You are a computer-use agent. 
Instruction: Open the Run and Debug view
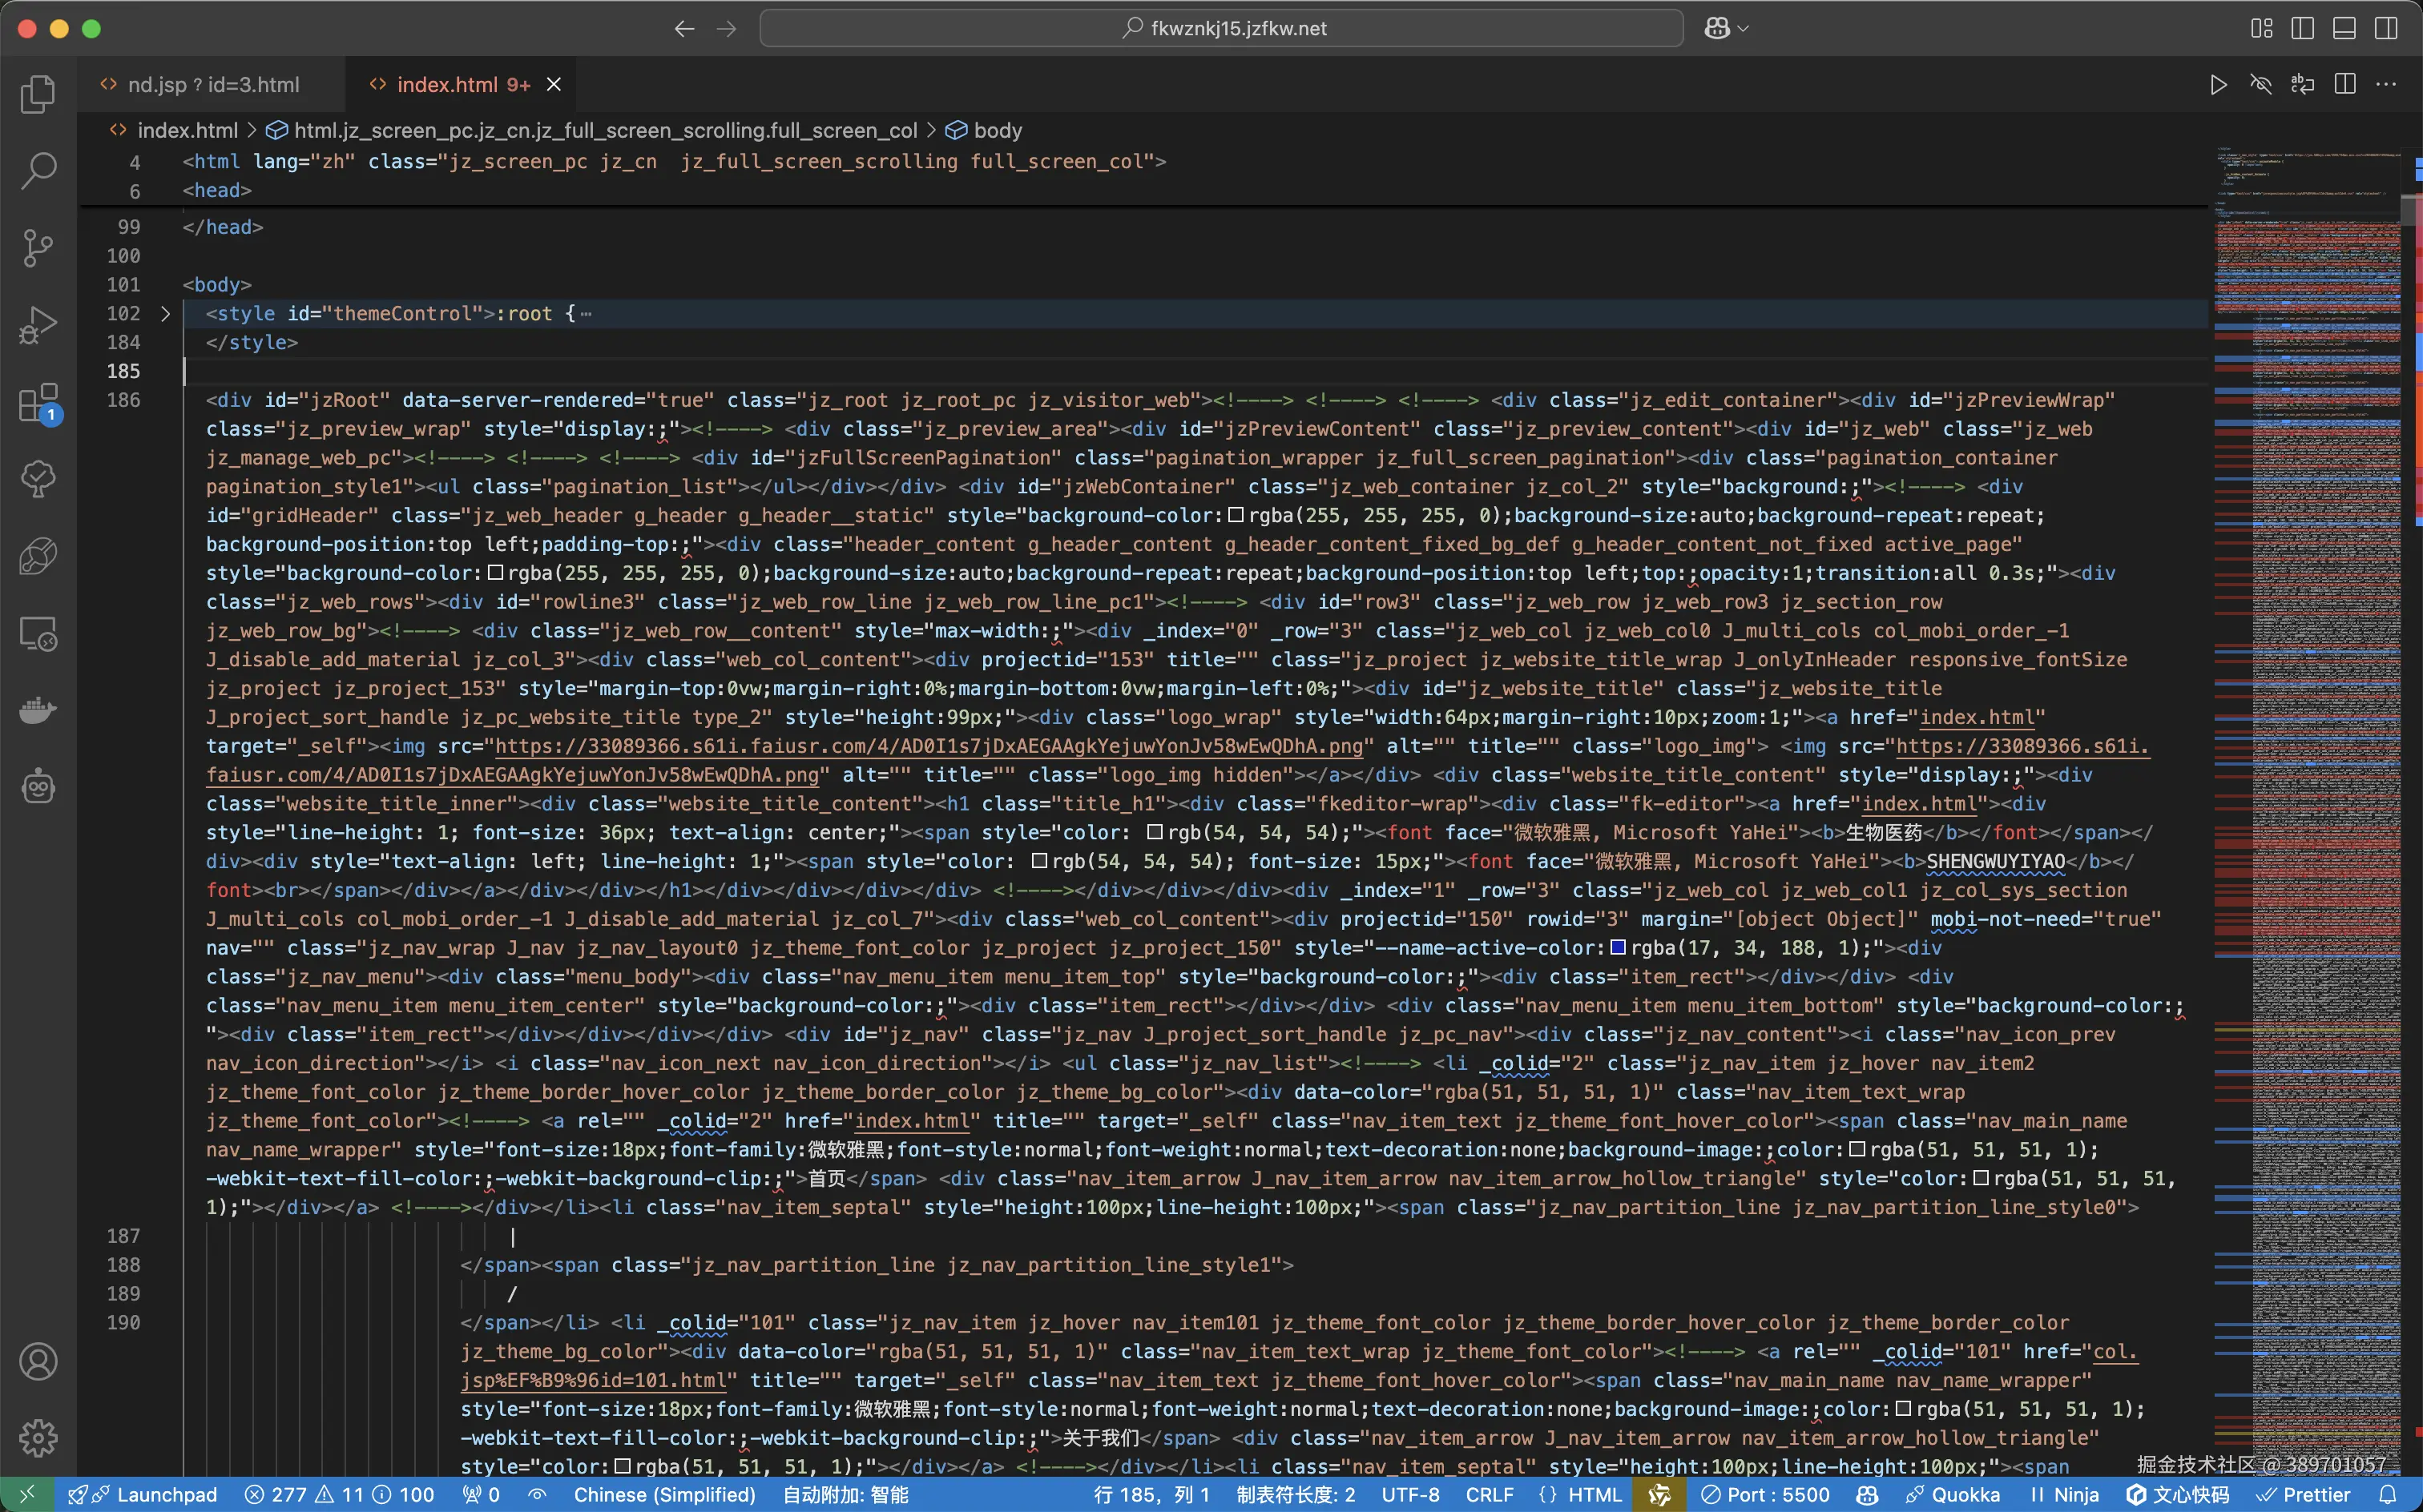[x=38, y=325]
